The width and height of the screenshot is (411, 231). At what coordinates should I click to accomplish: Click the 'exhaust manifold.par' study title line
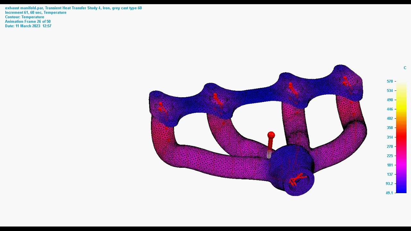[x=73, y=8]
